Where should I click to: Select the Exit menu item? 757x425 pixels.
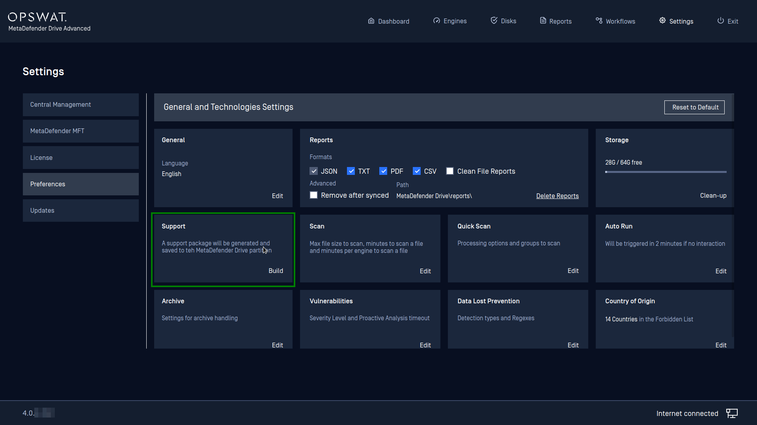[x=727, y=21]
